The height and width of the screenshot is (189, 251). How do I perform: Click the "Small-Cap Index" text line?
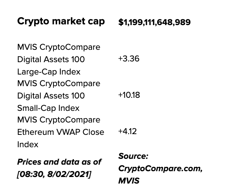point(48,108)
